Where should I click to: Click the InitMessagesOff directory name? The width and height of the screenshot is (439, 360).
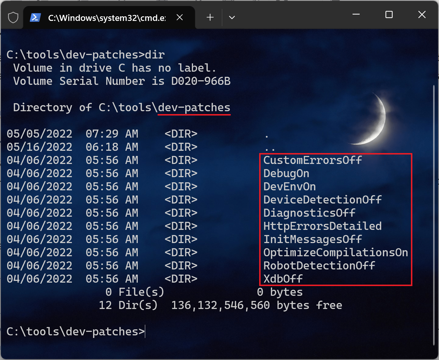(x=313, y=239)
